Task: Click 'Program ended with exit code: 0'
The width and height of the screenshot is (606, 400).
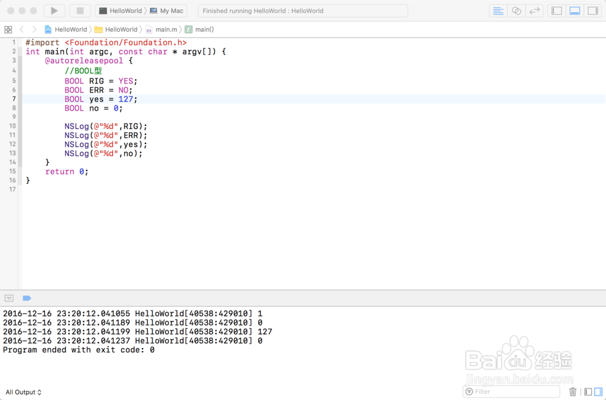Action: [x=79, y=350]
